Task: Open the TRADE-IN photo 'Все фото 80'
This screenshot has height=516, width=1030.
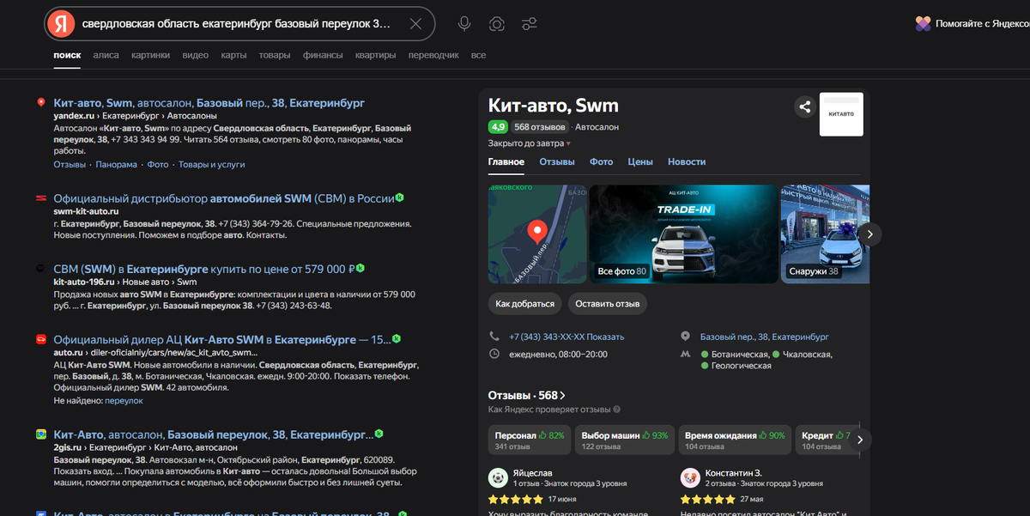Action: (x=683, y=234)
